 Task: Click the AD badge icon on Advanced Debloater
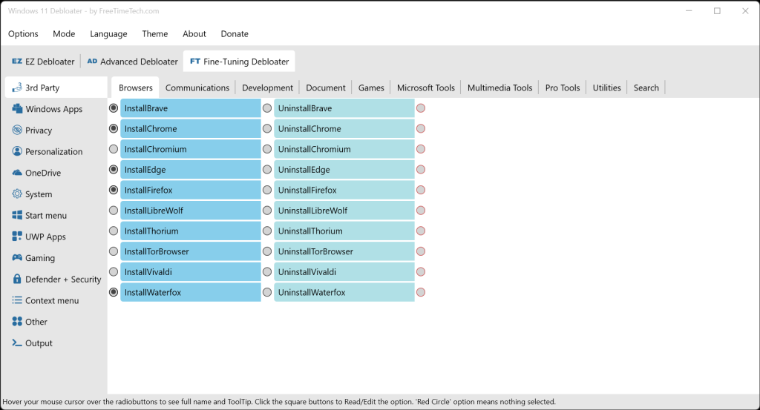92,62
